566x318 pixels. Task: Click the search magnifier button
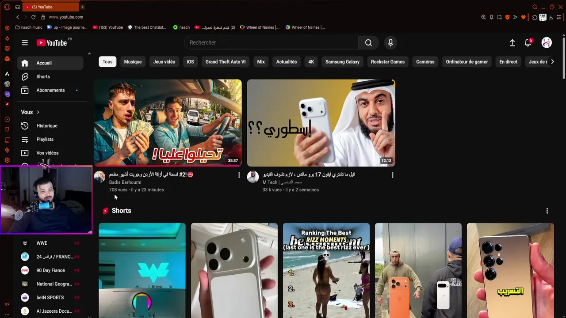click(368, 43)
